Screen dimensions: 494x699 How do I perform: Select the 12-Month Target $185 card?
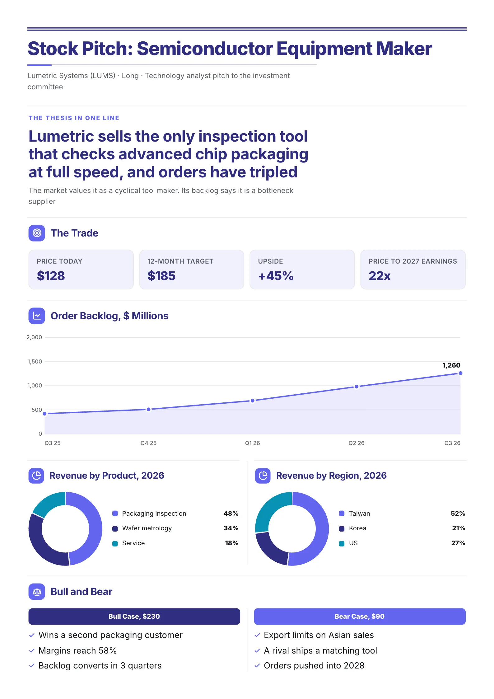tap(192, 270)
